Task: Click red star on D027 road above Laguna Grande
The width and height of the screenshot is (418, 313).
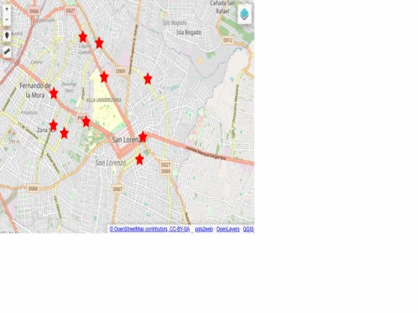Action: coord(83,37)
